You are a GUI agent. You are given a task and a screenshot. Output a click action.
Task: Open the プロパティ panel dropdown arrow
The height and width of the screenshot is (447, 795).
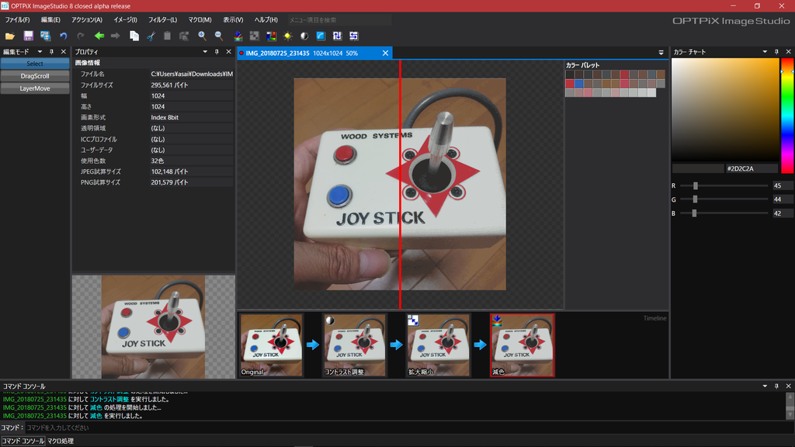205,52
